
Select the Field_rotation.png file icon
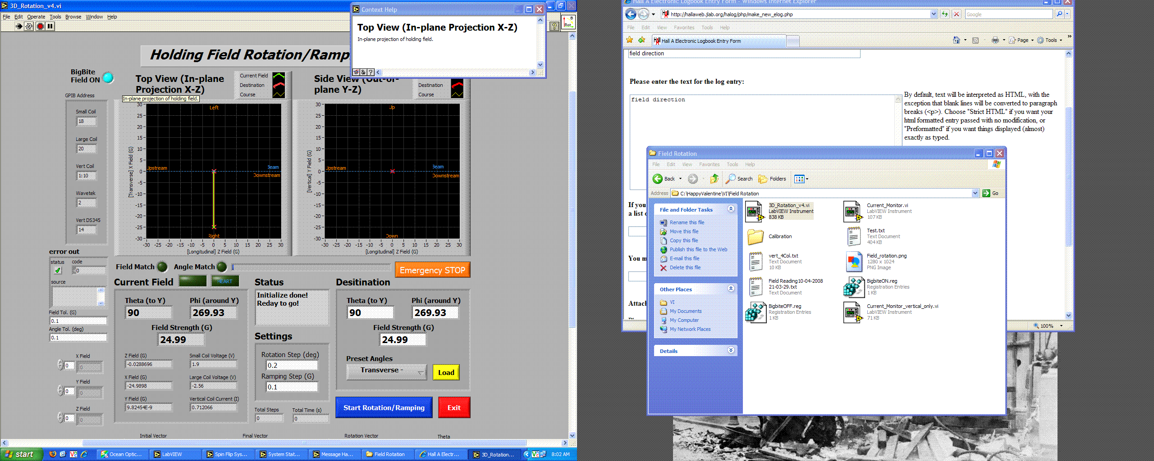point(853,262)
